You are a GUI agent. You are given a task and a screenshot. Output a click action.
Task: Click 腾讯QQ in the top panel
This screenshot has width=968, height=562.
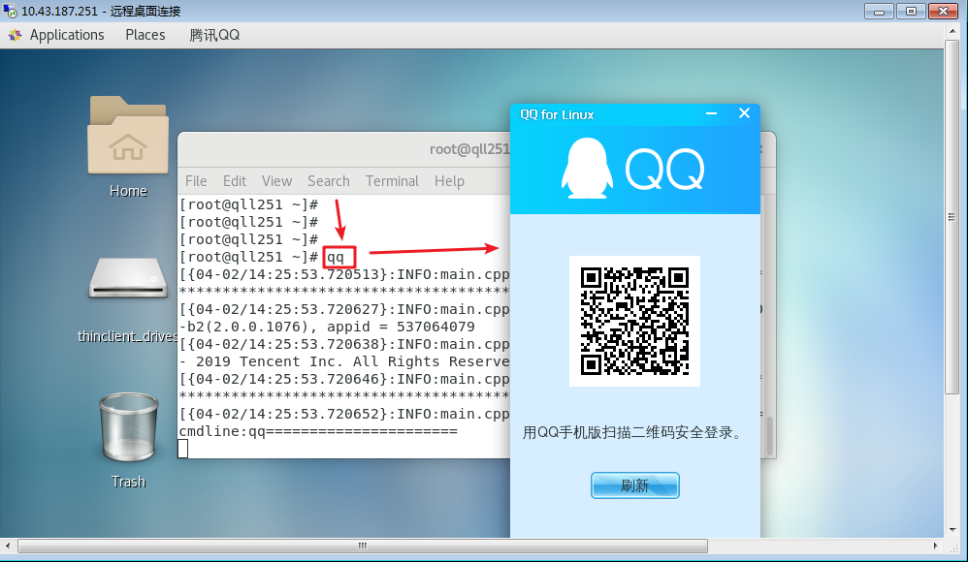point(214,35)
